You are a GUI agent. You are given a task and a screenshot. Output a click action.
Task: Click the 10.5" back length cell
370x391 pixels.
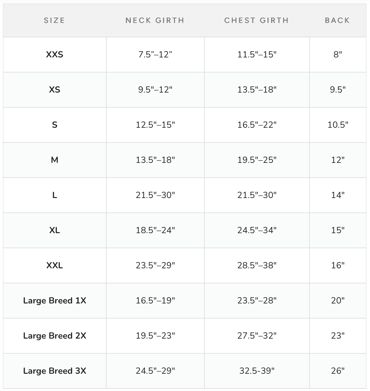coord(338,125)
